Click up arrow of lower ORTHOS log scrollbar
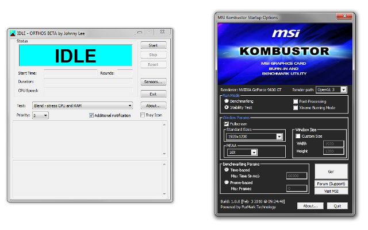 [x=164, y=165]
